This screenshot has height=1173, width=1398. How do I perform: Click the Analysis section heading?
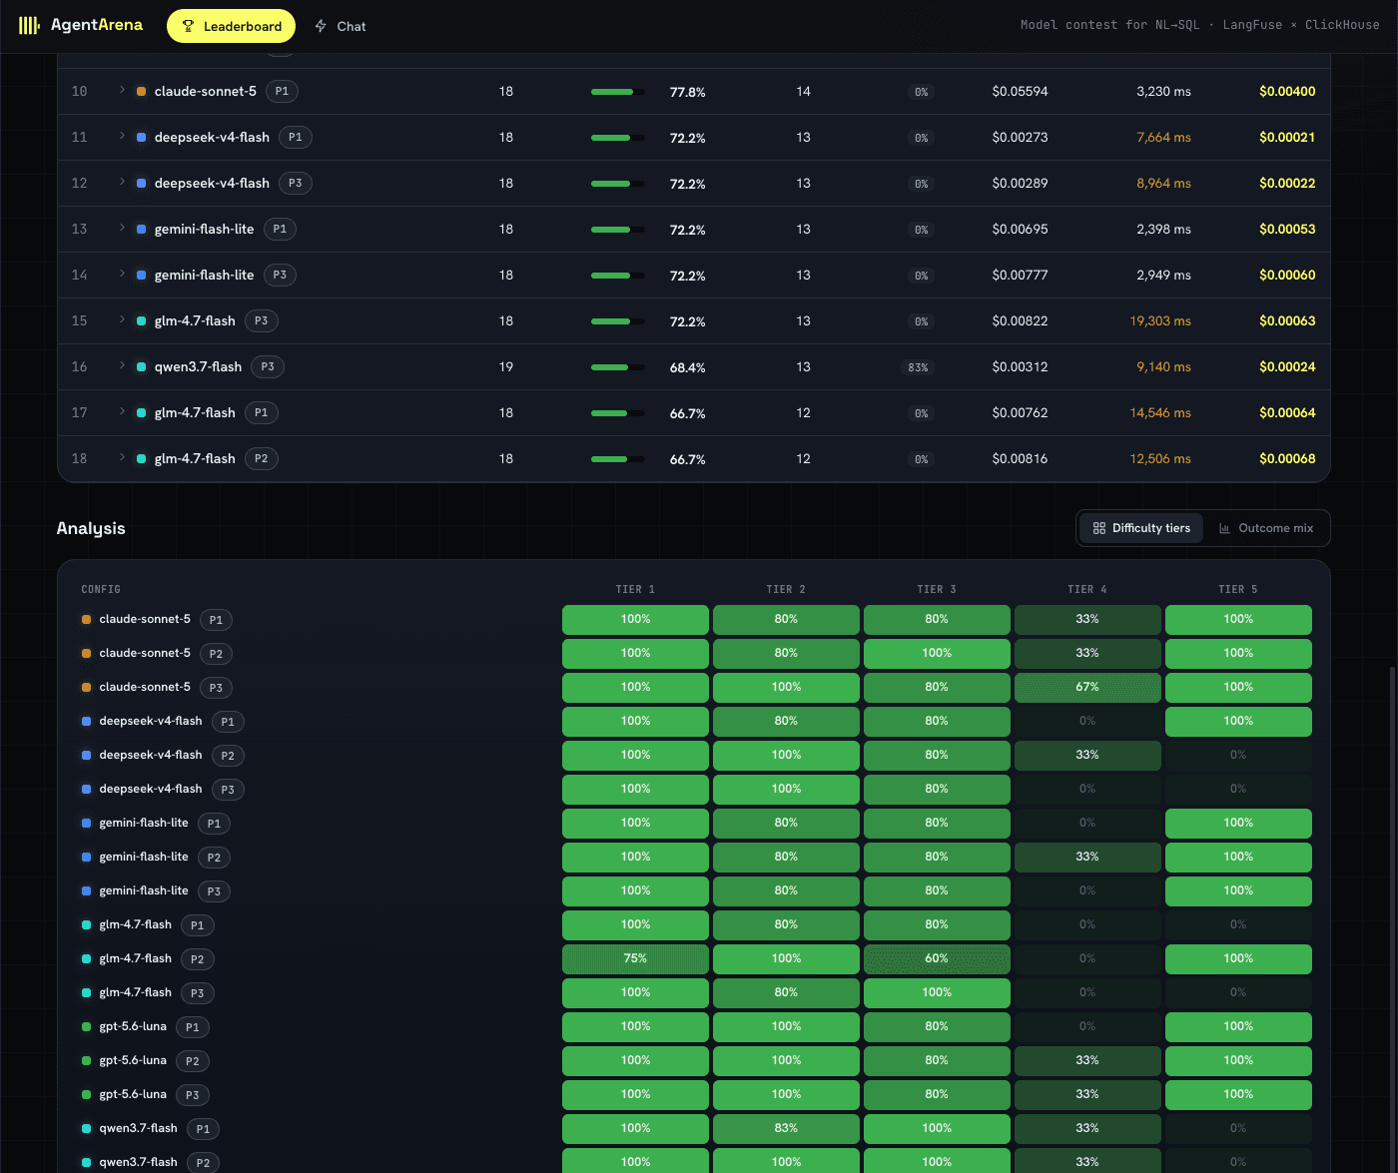pyautogui.click(x=91, y=528)
